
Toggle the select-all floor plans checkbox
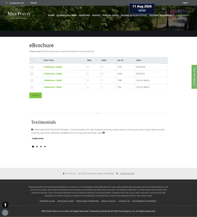click(32, 60)
